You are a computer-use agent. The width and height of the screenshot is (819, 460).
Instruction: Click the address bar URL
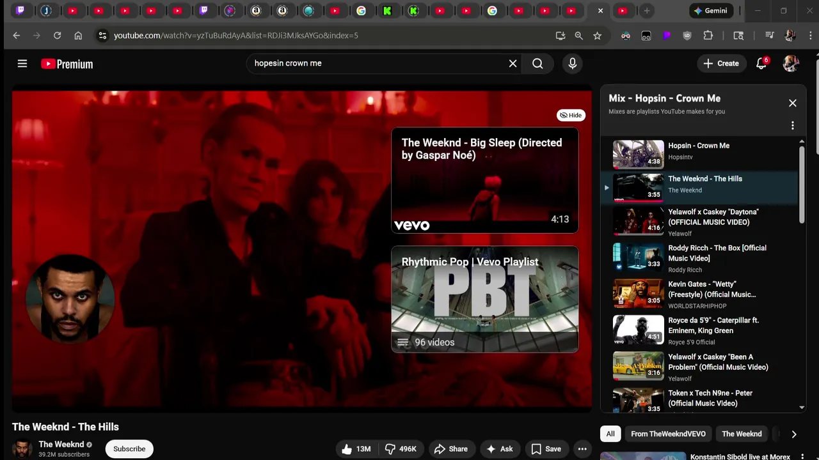(x=235, y=36)
